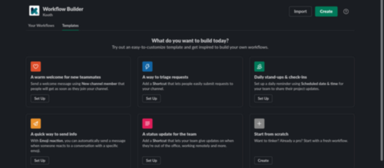384x168 pixels.
Task: Click the green Create button in header
Action: click(326, 12)
